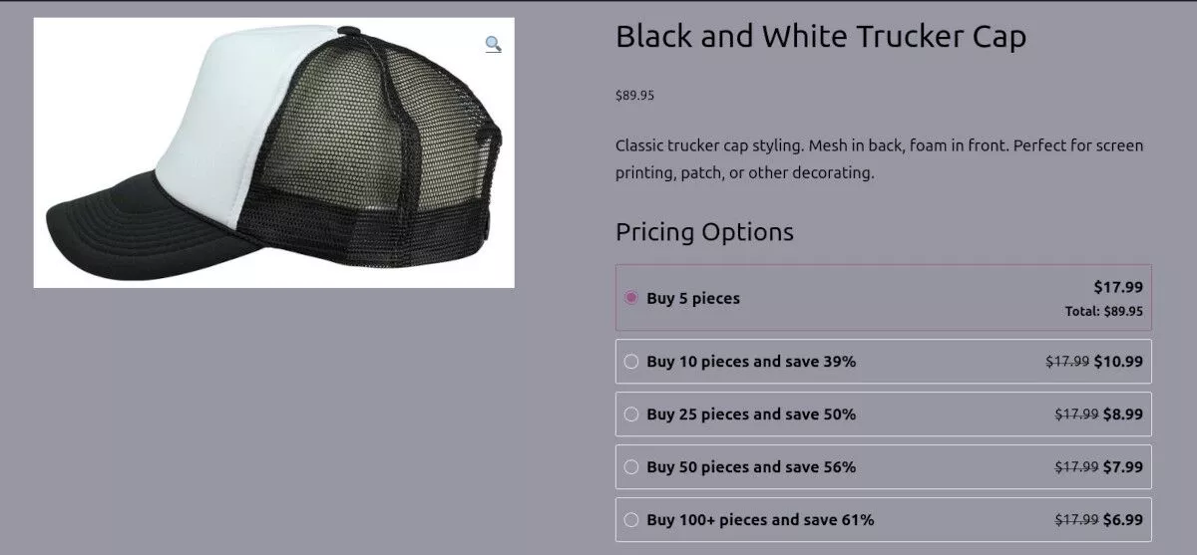Click the magnifier zoom icon on the product image

tap(493, 44)
